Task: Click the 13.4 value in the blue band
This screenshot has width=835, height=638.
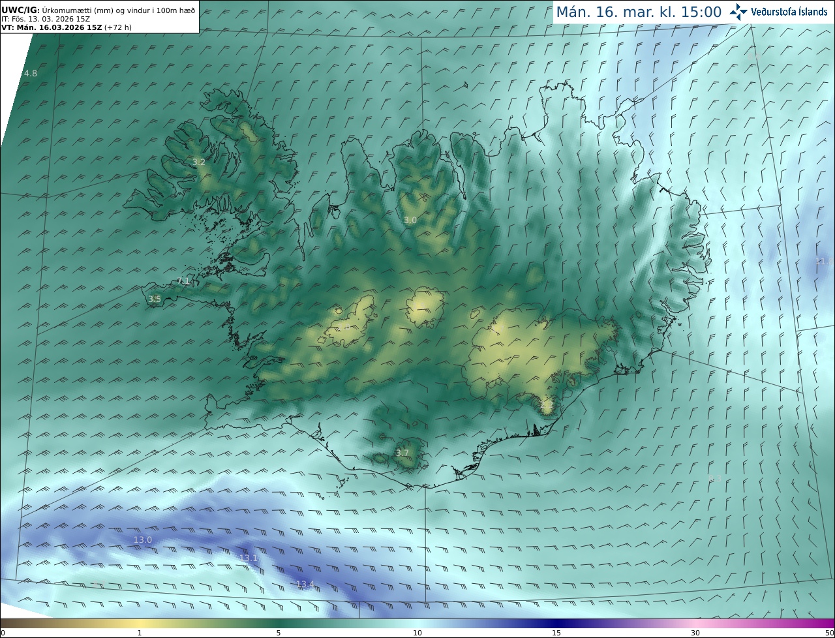Action: point(305,584)
